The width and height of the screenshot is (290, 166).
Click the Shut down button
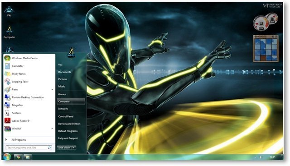[64, 148]
